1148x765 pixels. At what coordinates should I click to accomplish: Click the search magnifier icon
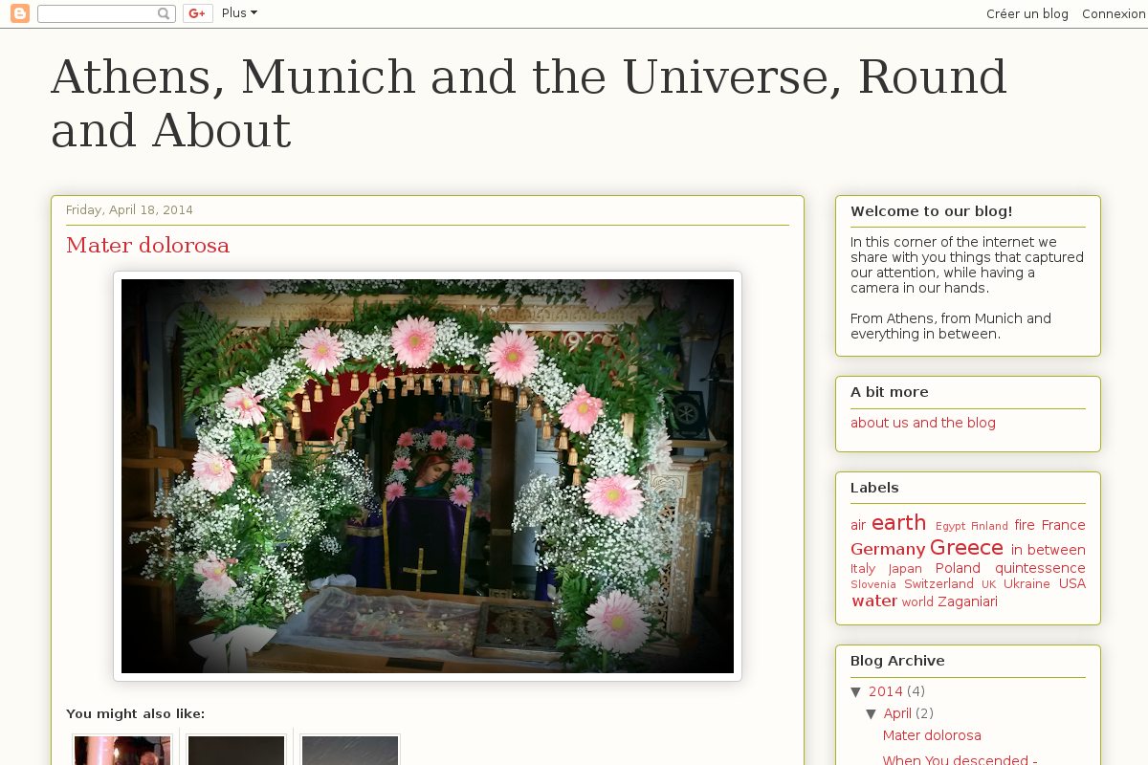(164, 13)
